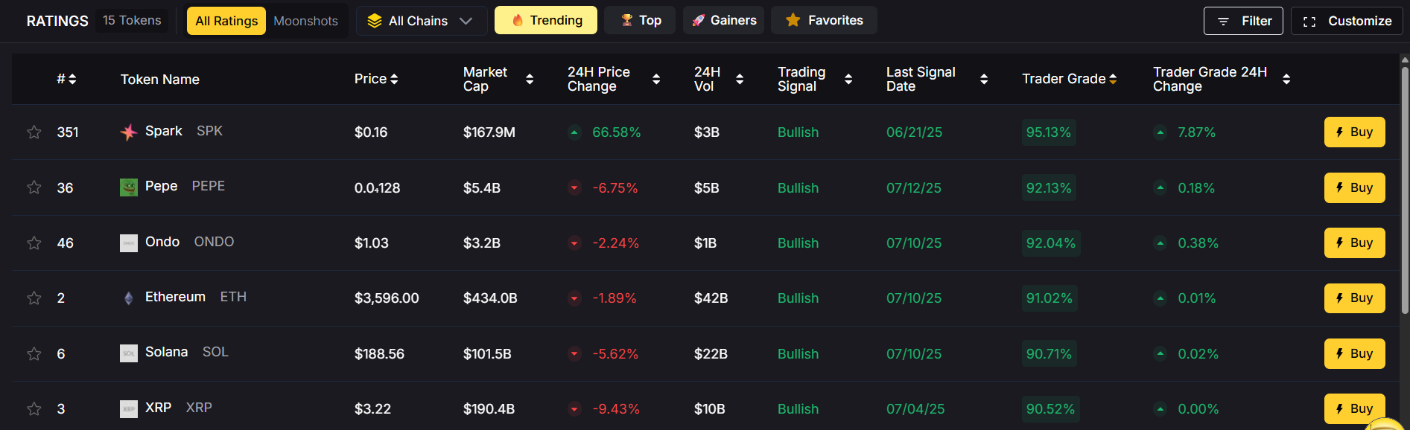
Task: Sort by Last Signal Date arrows
Action: tap(984, 79)
